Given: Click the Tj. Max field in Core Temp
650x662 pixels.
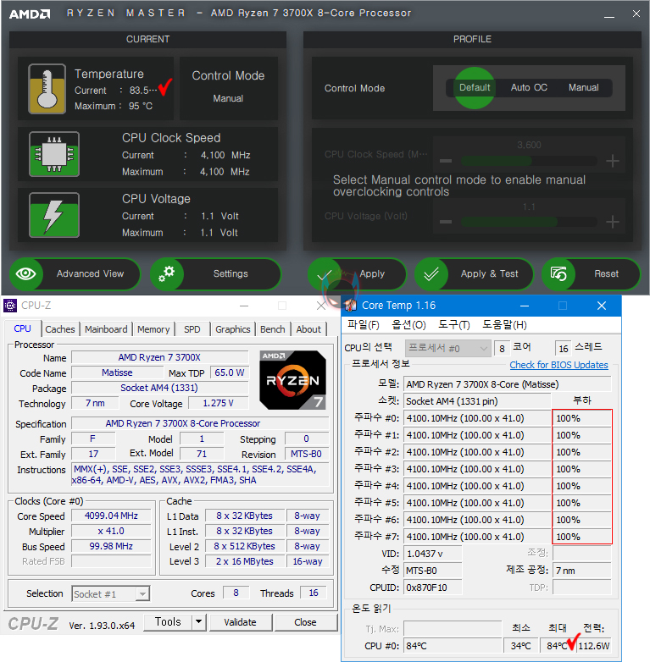Looking at the screenshot, I should pos(453,629).
